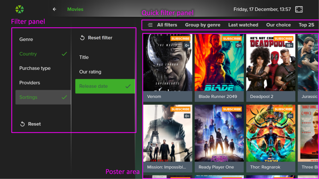Open the Mission: Impossible movie poster
Screen dimensions: 319x179
[x=168, y=138]
